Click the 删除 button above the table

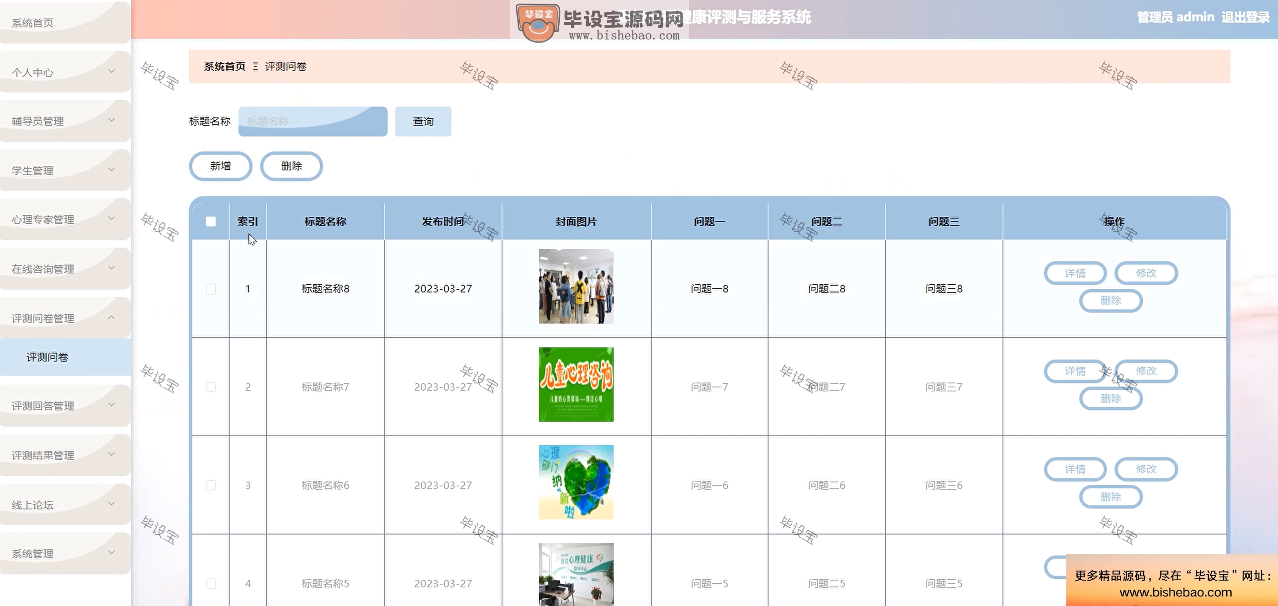click(291, 166)
